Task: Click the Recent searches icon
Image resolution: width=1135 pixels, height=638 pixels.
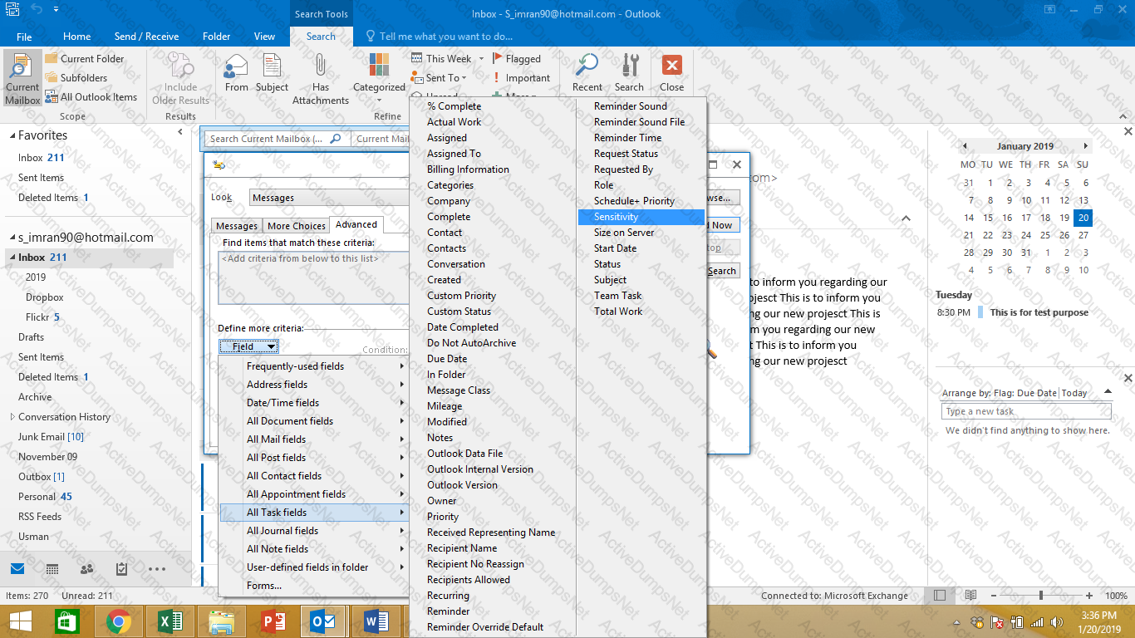Action: [587, 66]
